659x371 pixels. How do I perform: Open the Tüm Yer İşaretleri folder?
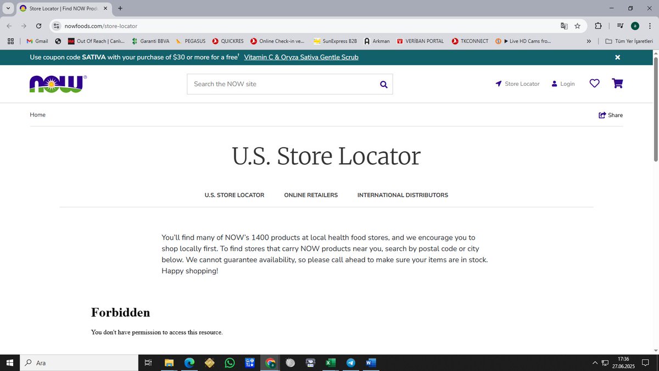coord(629,41)
